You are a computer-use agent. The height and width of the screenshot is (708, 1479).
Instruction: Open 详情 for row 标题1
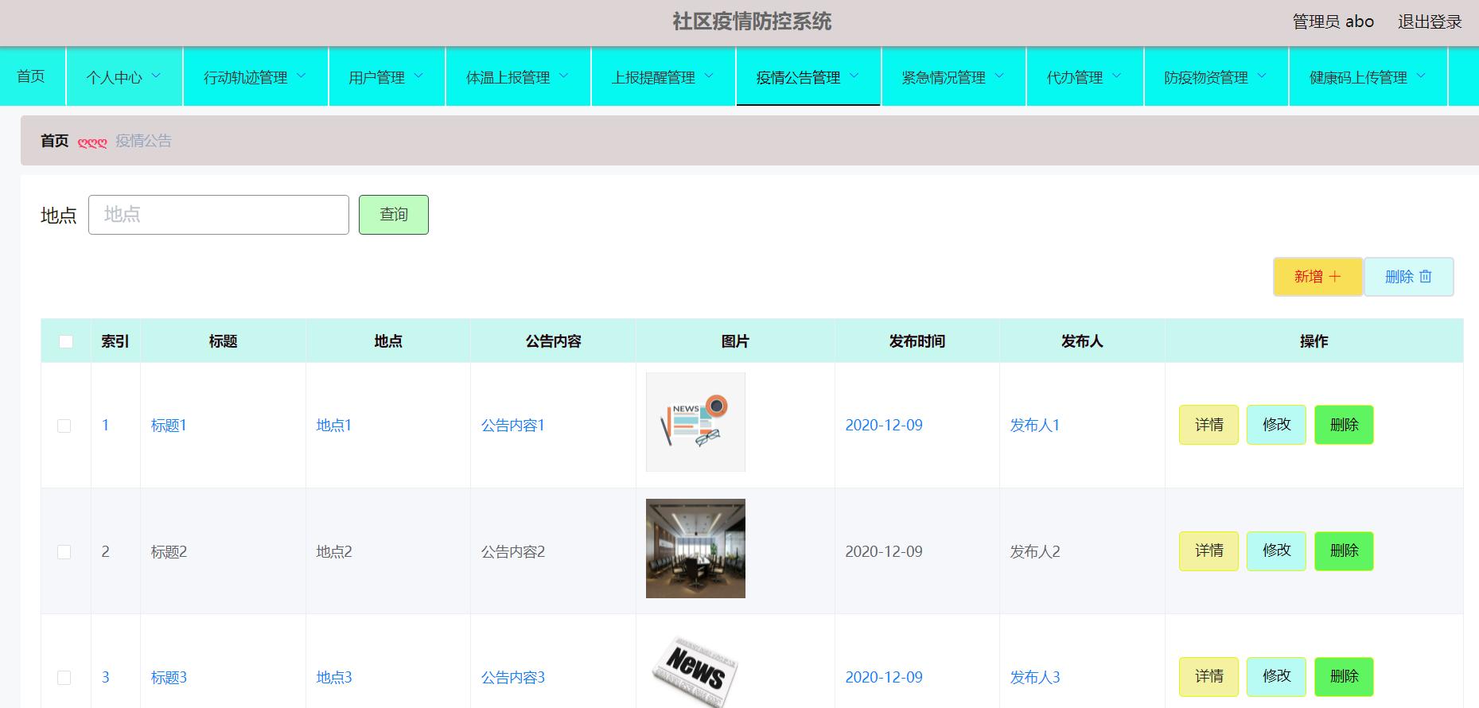pyautogui.click(x=1208, y=425)
